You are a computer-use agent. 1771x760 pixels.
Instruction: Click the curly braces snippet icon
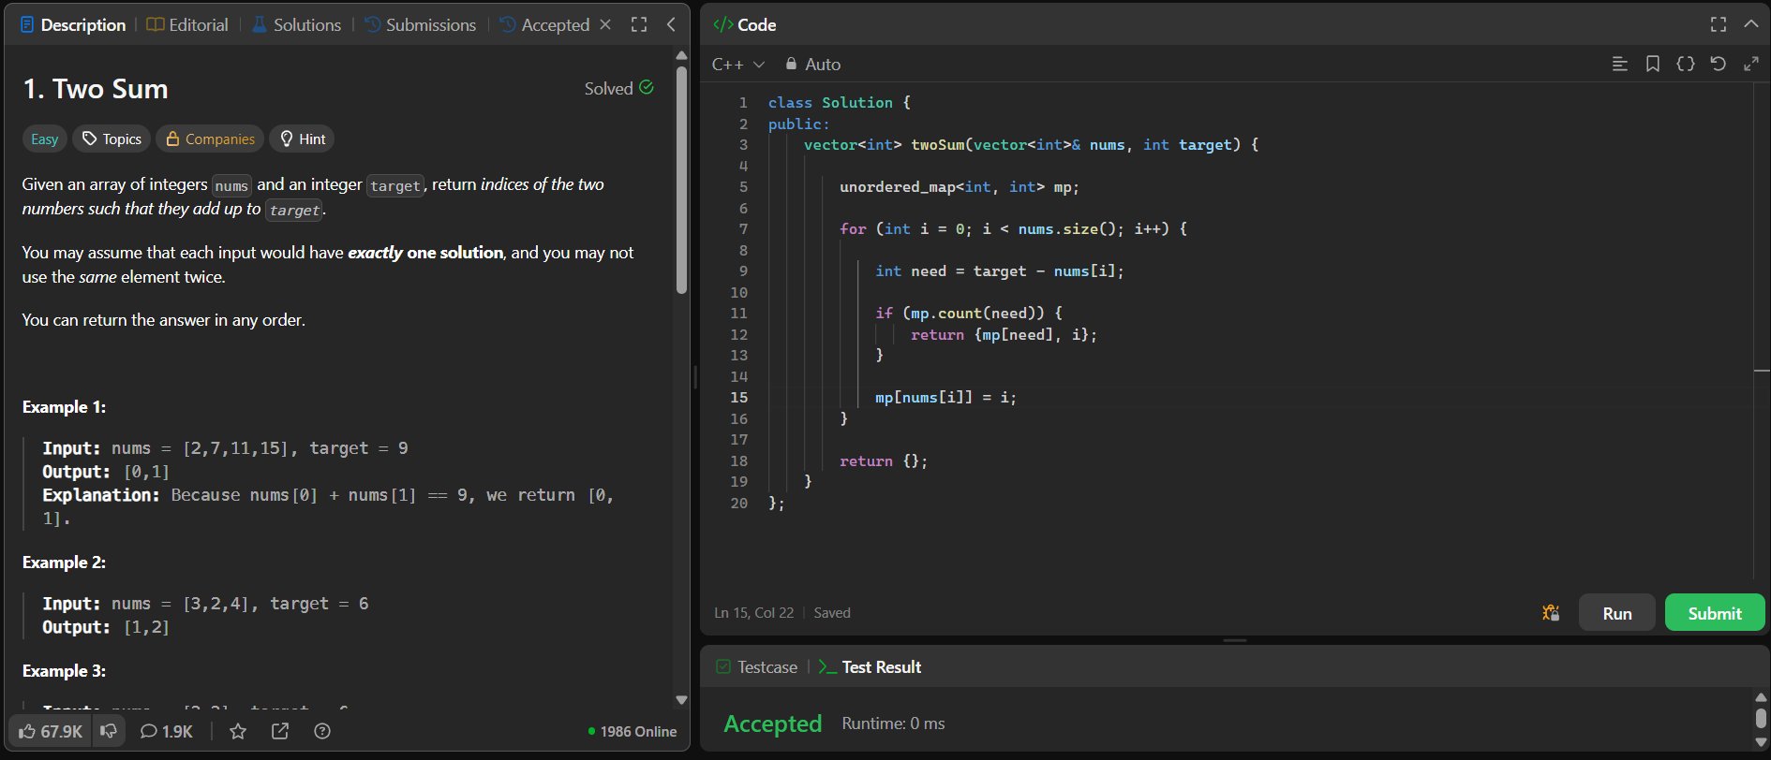[1686, 64]
